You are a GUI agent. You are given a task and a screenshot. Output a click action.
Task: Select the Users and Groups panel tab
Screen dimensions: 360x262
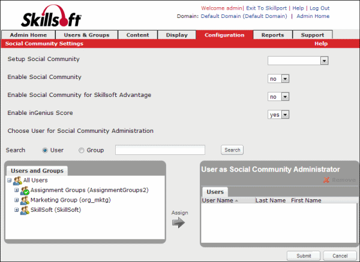pyautogui.click(x=37, y=170)
